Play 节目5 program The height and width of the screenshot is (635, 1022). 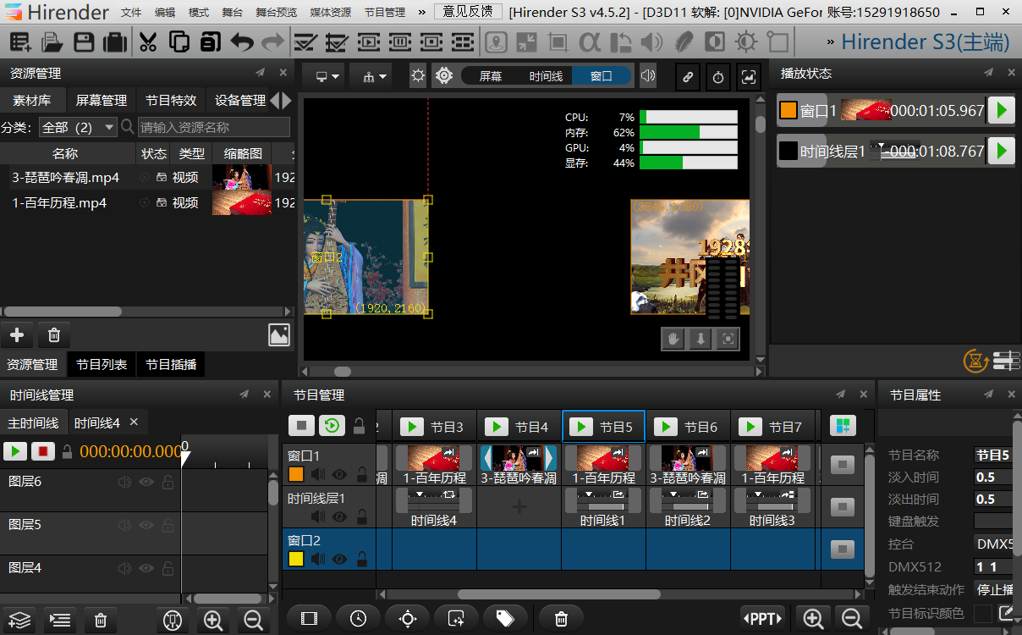point(581,427)
